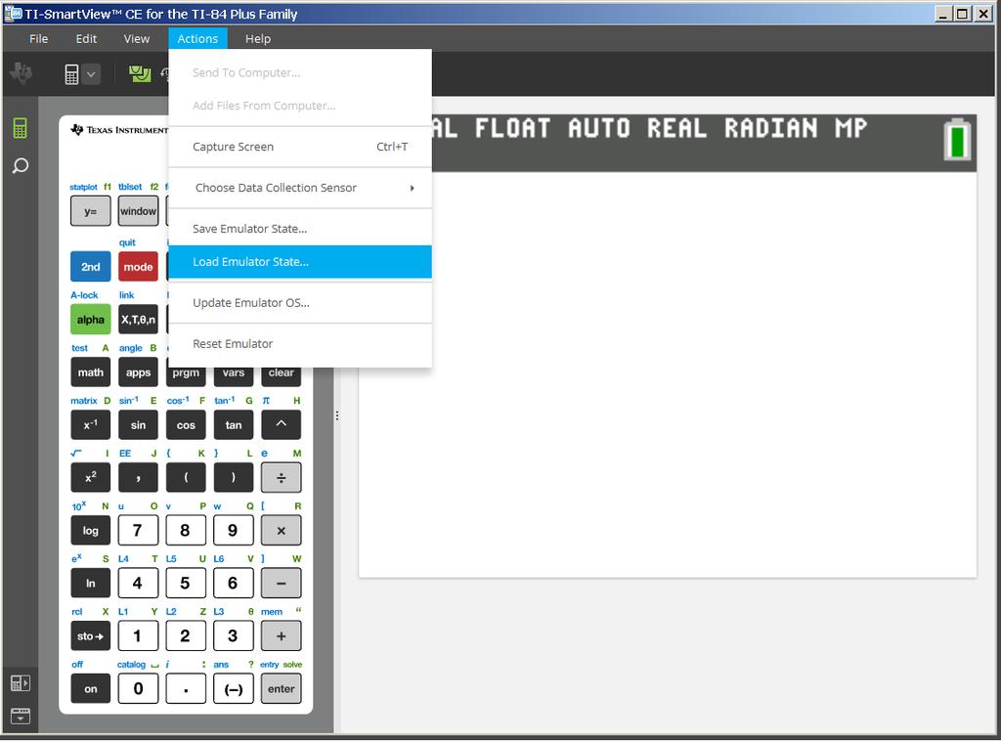Click the left parenthesis key
1001x742 pixels.
(x=186, y=478)
